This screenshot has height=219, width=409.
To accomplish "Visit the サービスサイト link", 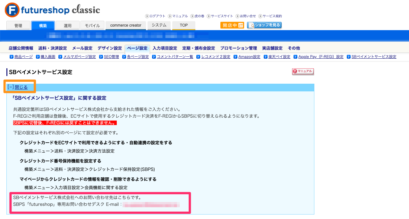I will click(x=220, y=16).
